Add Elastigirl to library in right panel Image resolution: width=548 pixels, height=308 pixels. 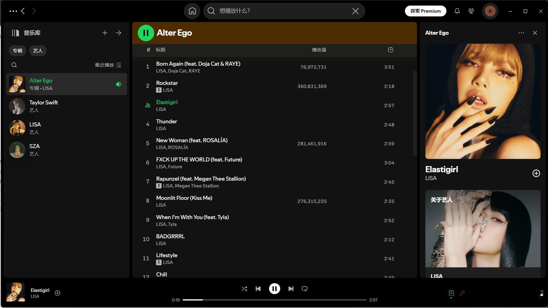click(x=536, y=173)
